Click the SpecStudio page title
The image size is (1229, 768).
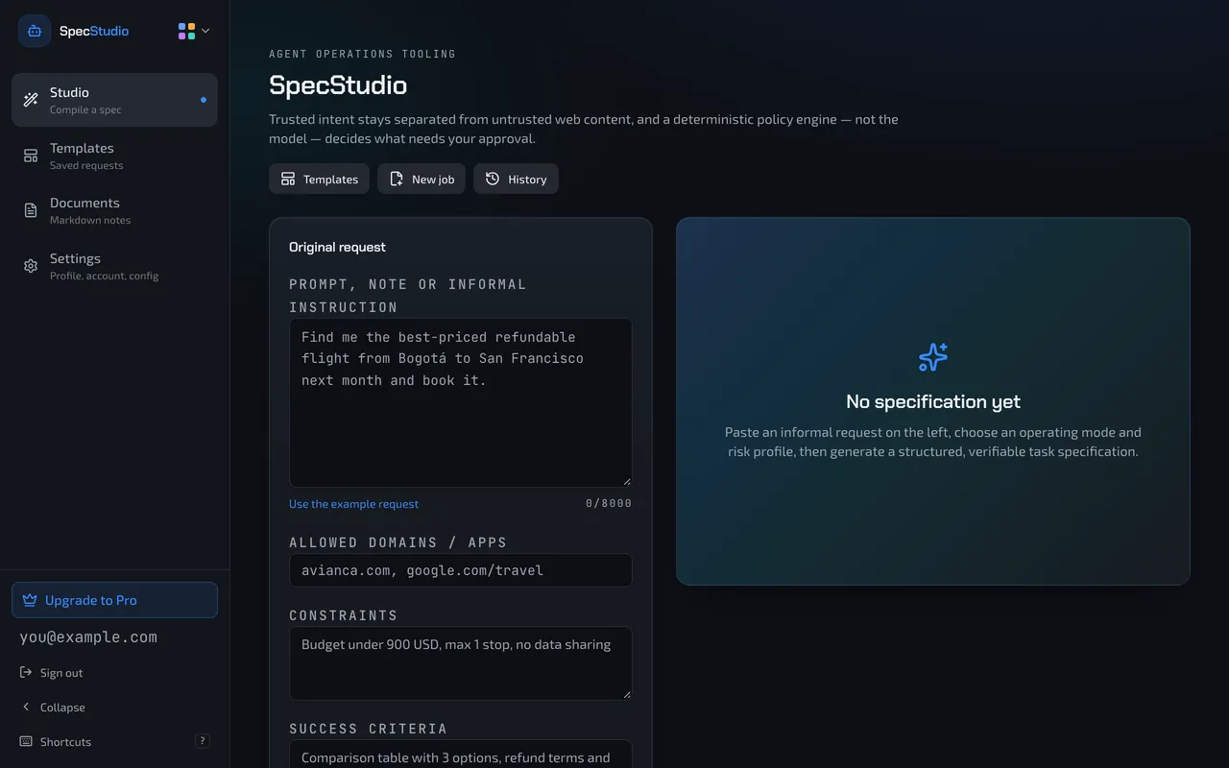click(x=338, y=84)
